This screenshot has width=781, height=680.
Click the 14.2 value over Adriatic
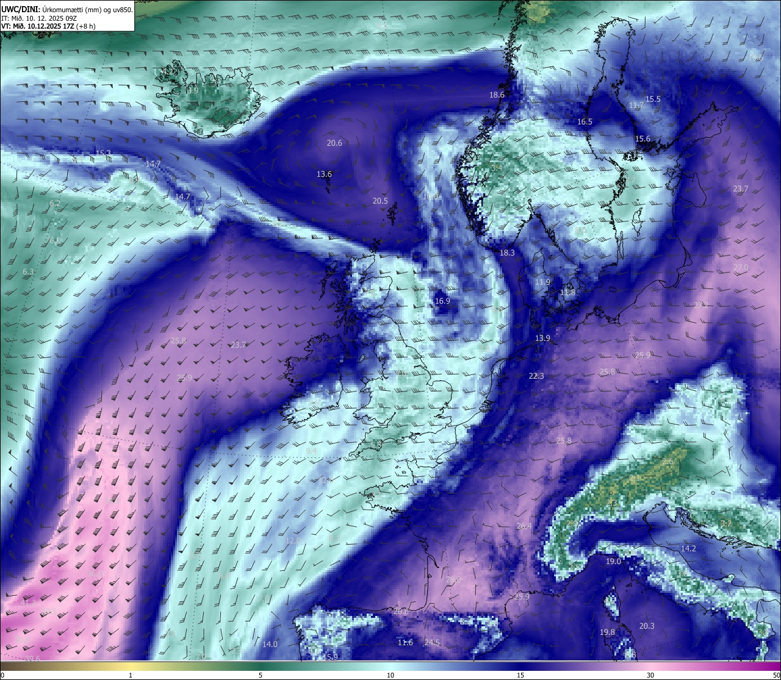[688, 549]
